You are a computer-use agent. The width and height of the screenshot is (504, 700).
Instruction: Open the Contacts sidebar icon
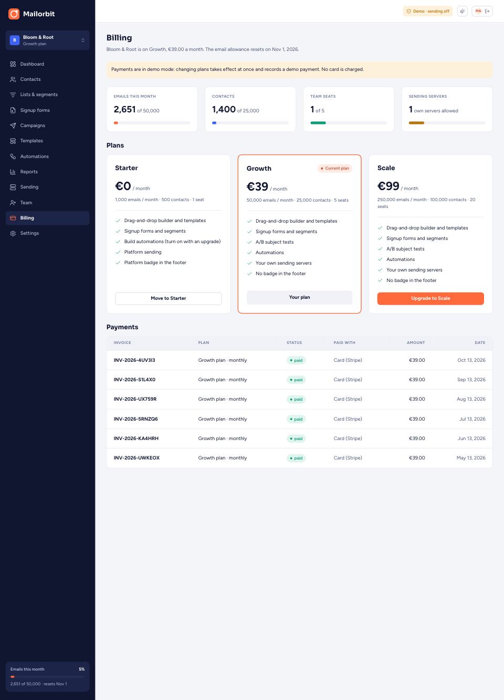point(13,79)
